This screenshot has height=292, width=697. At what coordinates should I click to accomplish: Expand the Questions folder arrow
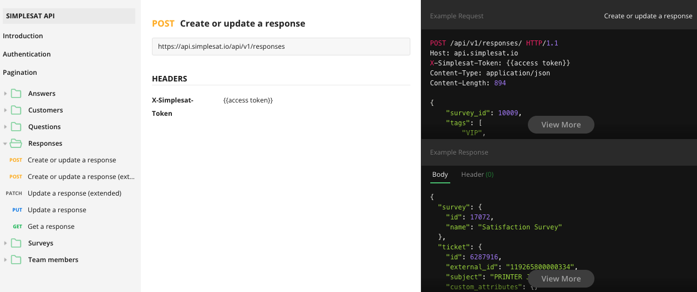coord(6,127)
